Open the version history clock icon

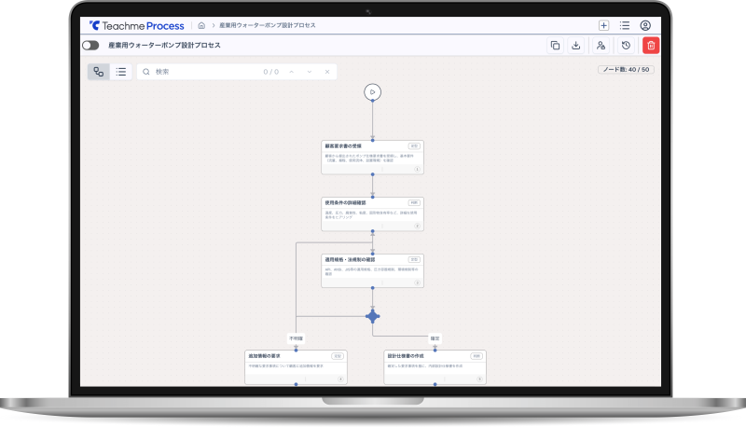pos(626,45)
